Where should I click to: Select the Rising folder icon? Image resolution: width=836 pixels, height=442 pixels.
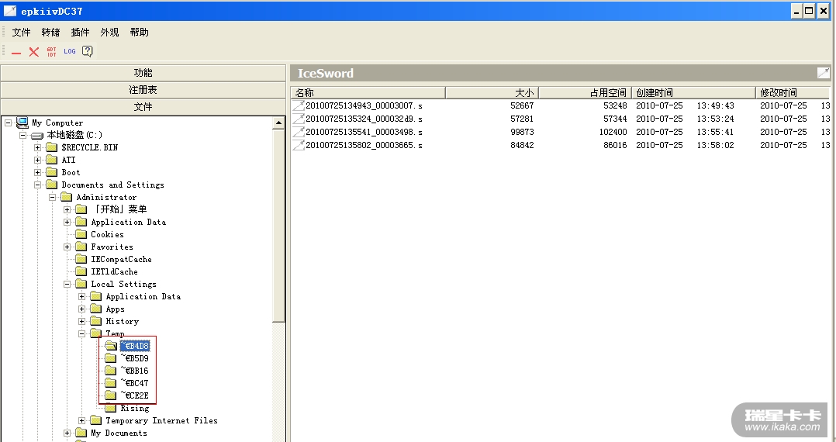[x=111, y=408]
